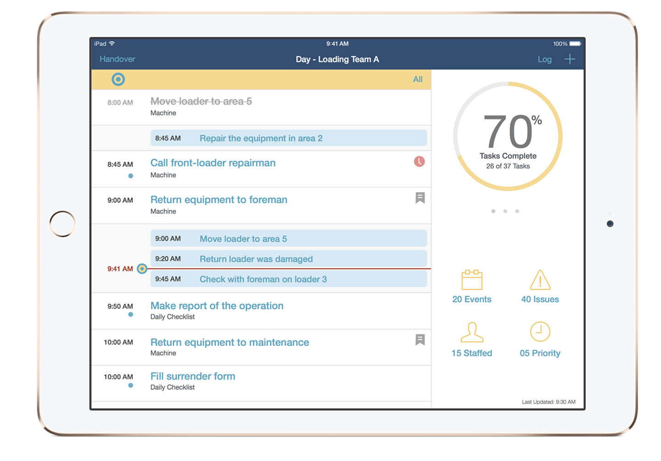Open the Call front-loader repairman task
661x461 pixels.
pos(213,163)
